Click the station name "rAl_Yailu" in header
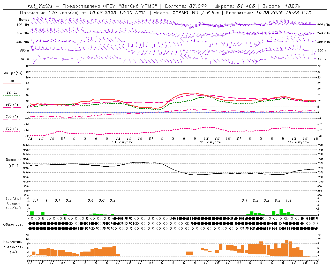Viewport: 331px width, 265px height. [x=40, y=6]
